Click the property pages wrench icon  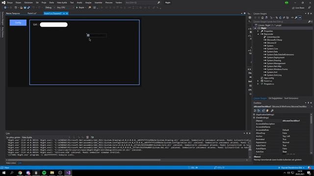[272, 111]
